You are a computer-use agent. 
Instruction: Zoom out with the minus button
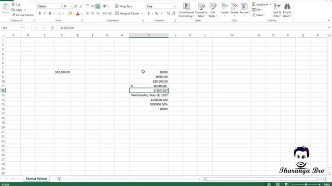[293, 184]
